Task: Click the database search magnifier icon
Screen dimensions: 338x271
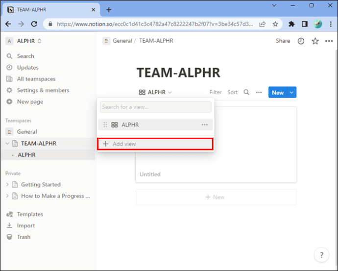Action: coord(246,92)
